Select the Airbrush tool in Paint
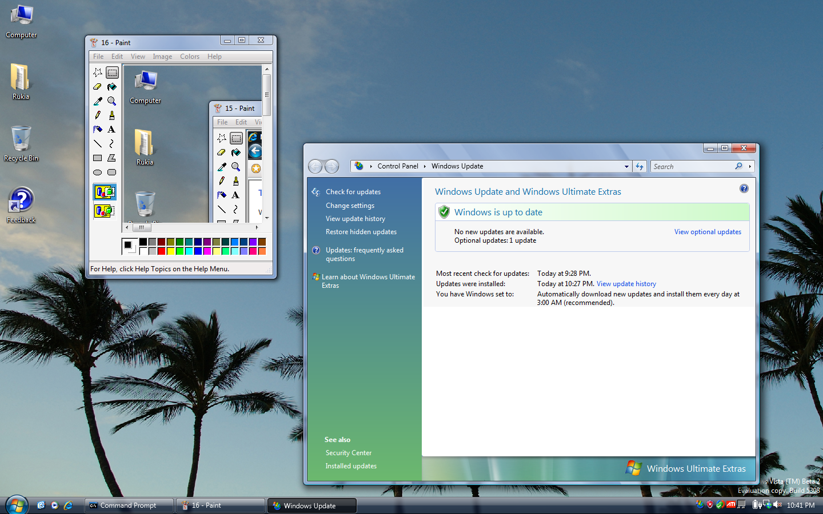Screen dimensions: 823x514 (98, 130)
